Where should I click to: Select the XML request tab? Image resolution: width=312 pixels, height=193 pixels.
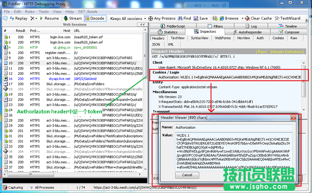click(x=170, y=44)
